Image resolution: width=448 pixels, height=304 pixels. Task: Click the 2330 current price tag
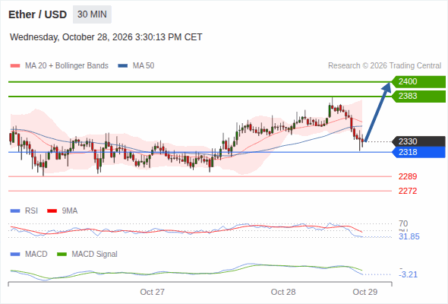[418, 141]
